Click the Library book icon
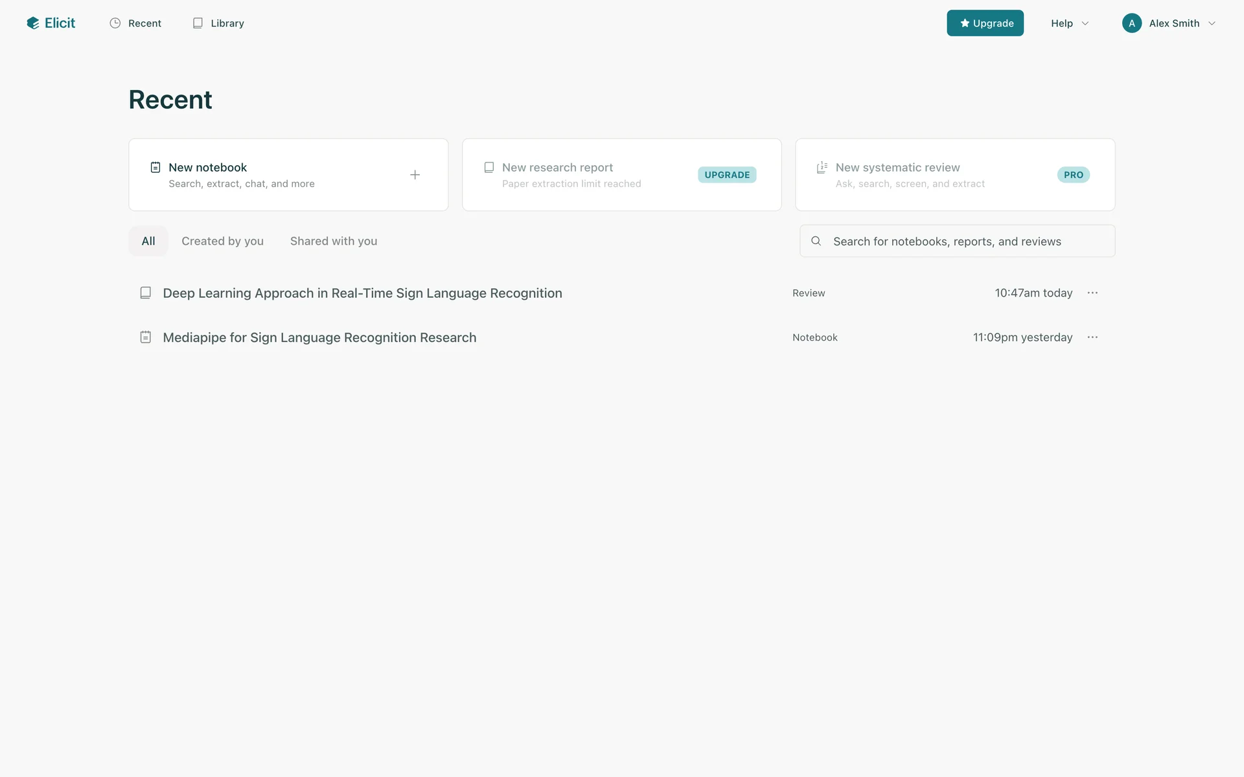 coord(198,23)
